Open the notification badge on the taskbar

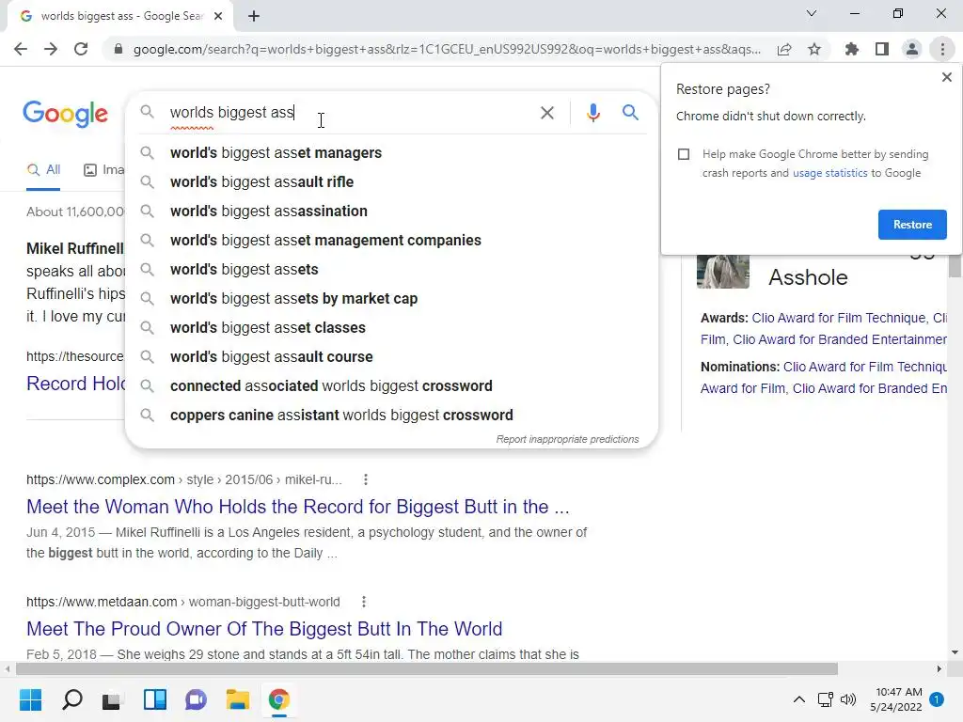point(937,698)
